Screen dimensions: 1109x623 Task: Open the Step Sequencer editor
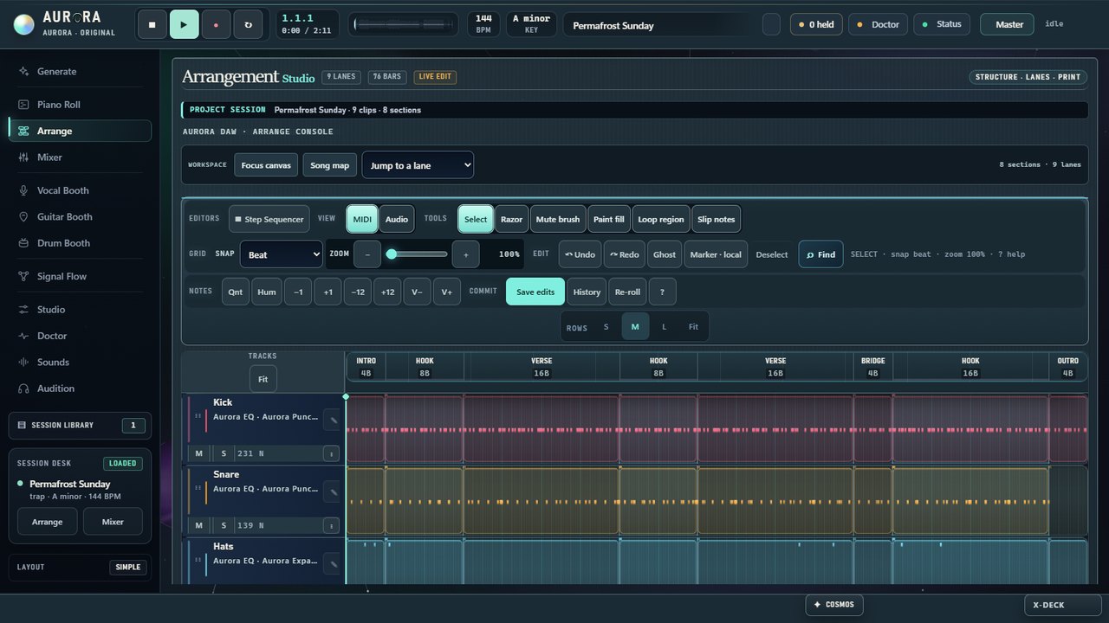tap(269, 219)
